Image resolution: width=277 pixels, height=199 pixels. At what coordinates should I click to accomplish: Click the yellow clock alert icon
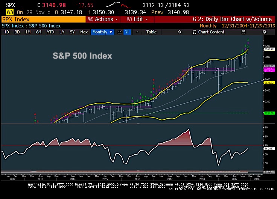(9, 12)
